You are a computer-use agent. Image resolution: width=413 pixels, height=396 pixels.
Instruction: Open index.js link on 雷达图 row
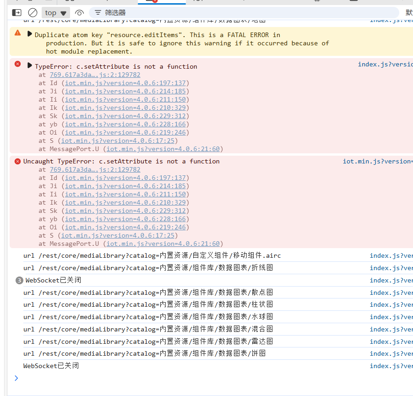[x=391, y=342]
